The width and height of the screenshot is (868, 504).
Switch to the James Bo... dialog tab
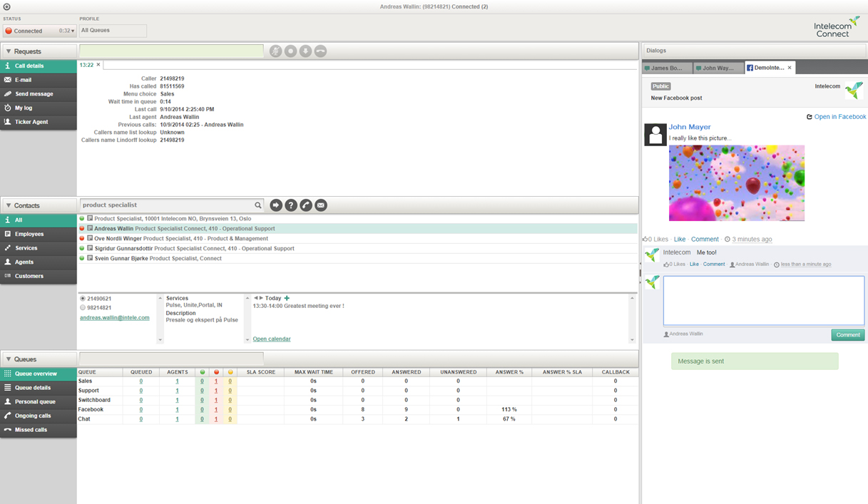tap(666, 68)
